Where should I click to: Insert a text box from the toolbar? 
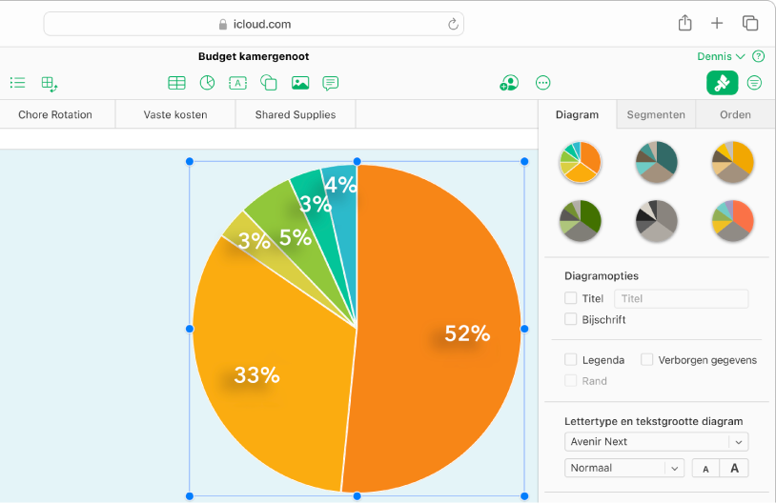pos(237,83)
